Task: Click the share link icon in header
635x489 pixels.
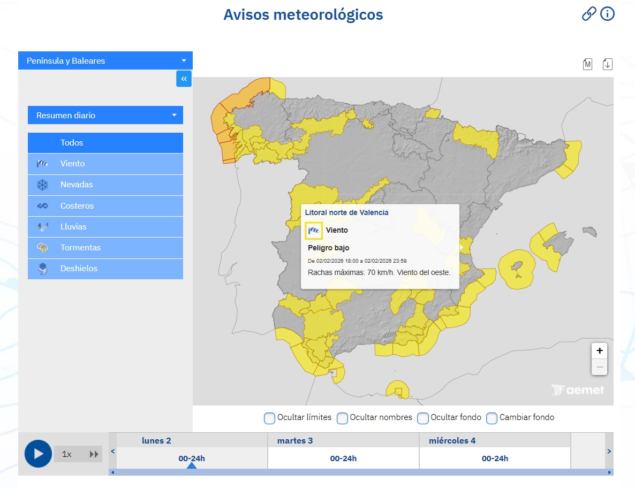Action: pos(589,14)
